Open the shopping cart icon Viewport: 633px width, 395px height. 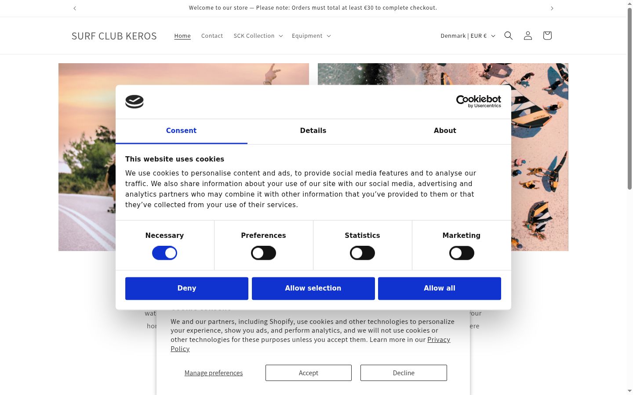click(547, 36)
